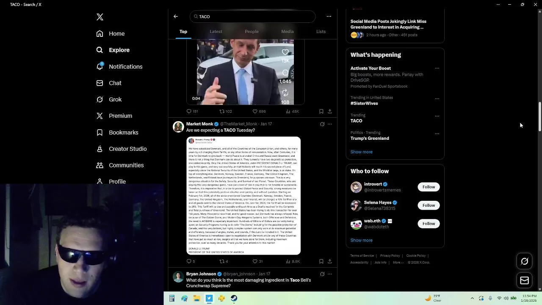Open options for Trump's Greenland trend

point(437,134)
